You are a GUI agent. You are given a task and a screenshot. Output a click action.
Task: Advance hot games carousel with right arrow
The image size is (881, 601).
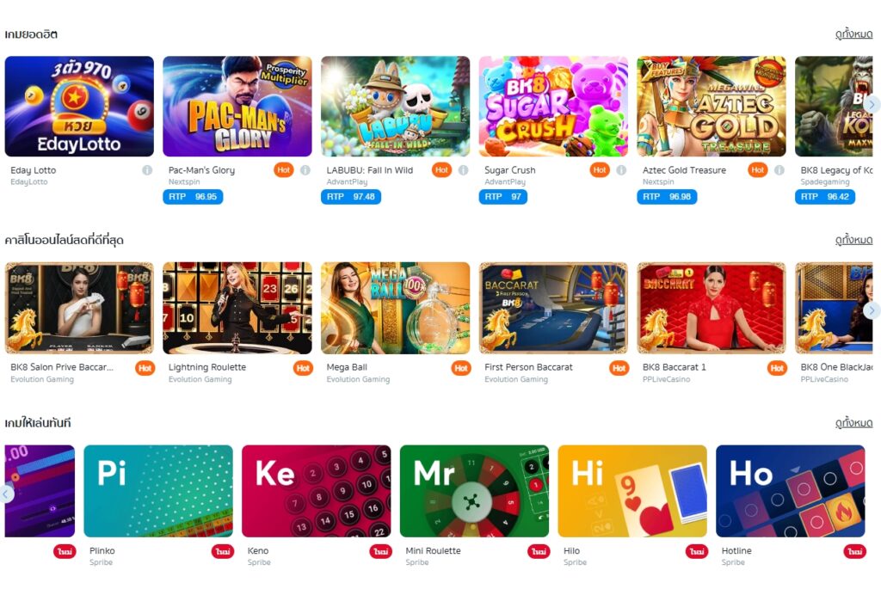click(872, 104)
